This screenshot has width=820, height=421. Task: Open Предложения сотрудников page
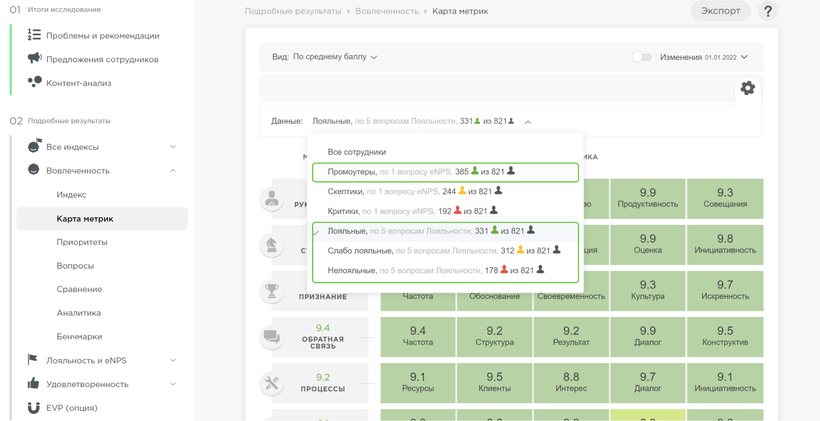(102, 59)
